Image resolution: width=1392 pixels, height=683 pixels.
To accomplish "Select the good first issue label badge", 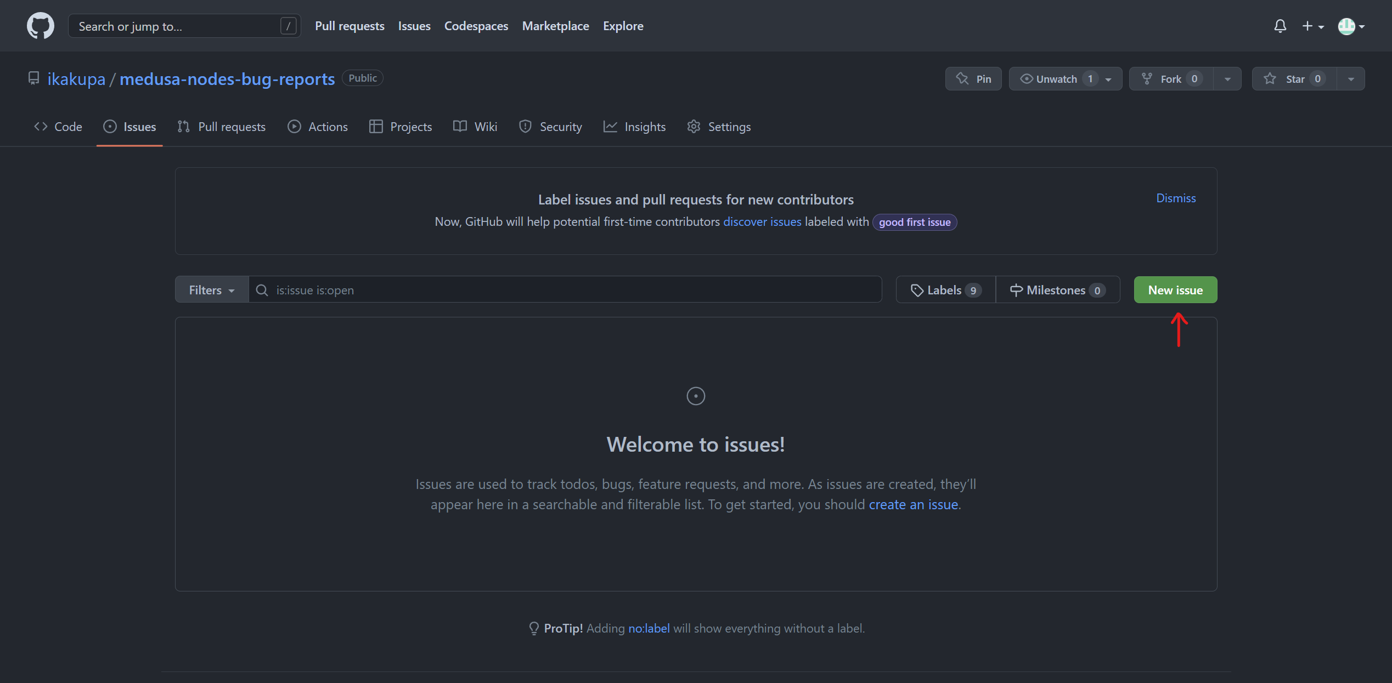I will coord(914,222).
